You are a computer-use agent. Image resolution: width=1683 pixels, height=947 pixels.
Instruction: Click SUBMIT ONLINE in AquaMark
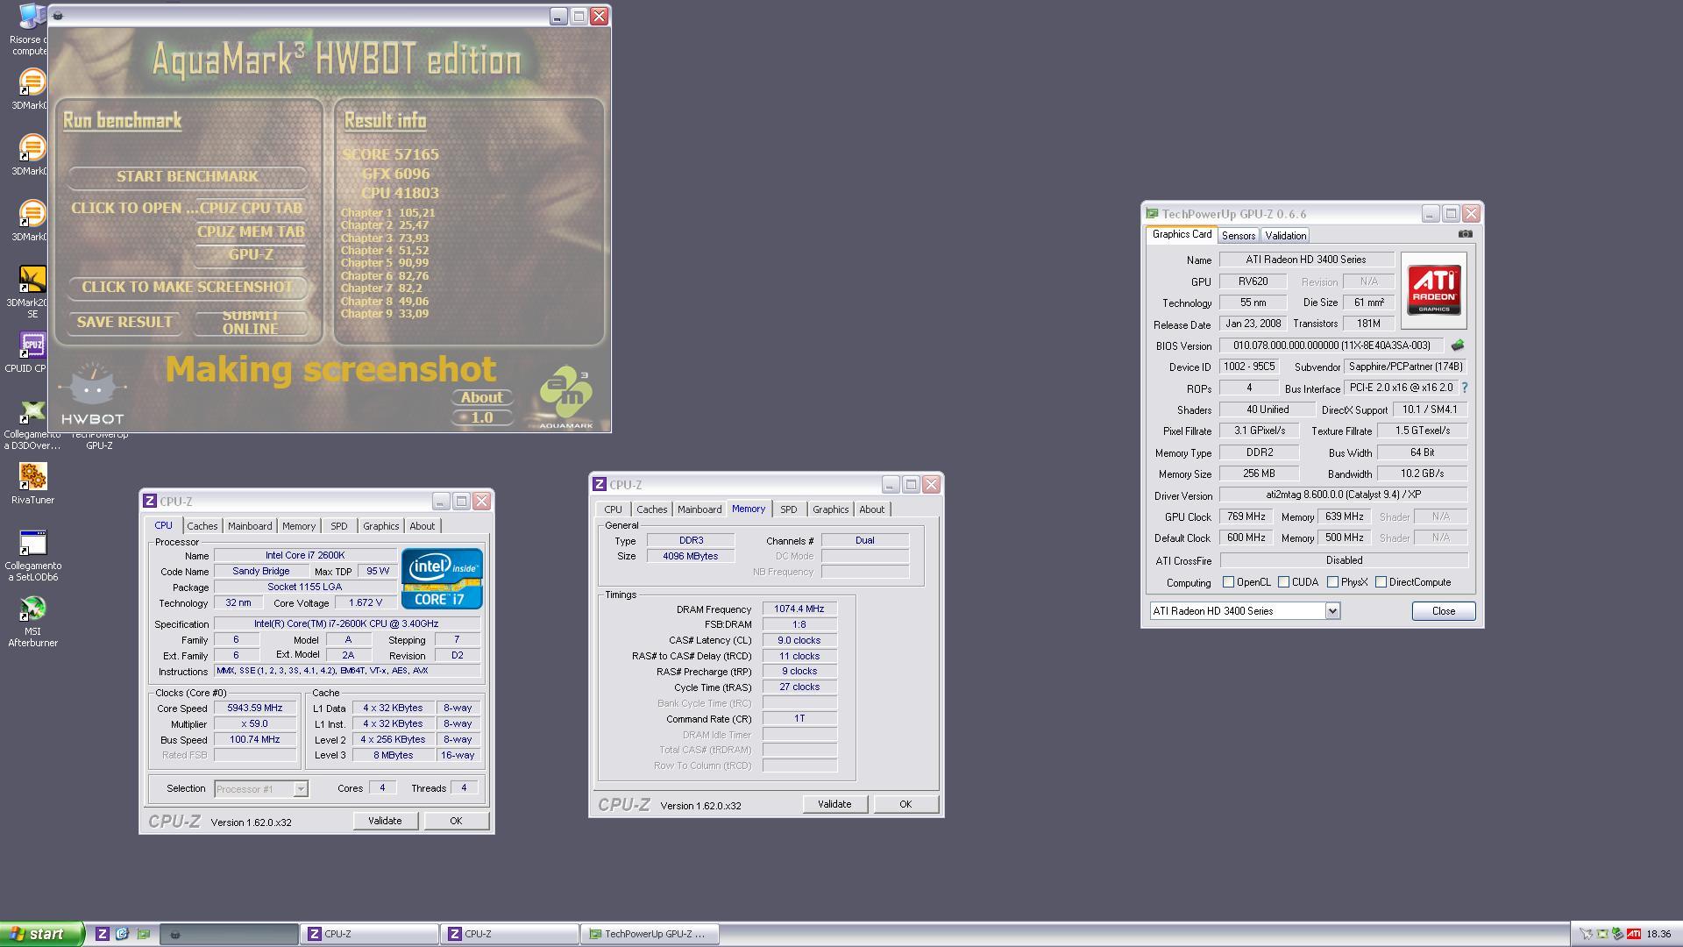click(x=251, y=322)
